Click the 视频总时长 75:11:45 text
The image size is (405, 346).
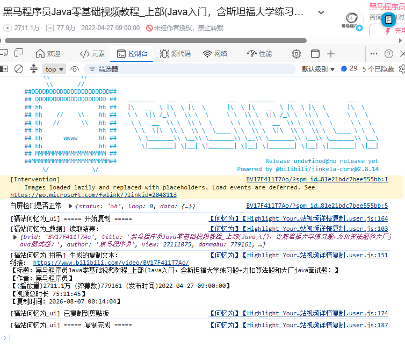tap(48, 294)
